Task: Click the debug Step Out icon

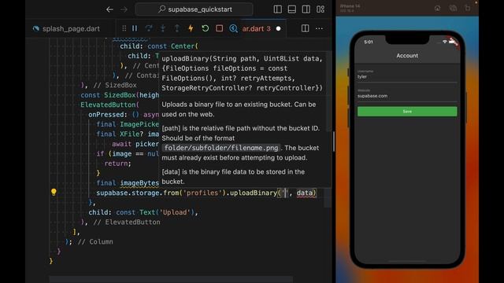Action: [177, 28]
